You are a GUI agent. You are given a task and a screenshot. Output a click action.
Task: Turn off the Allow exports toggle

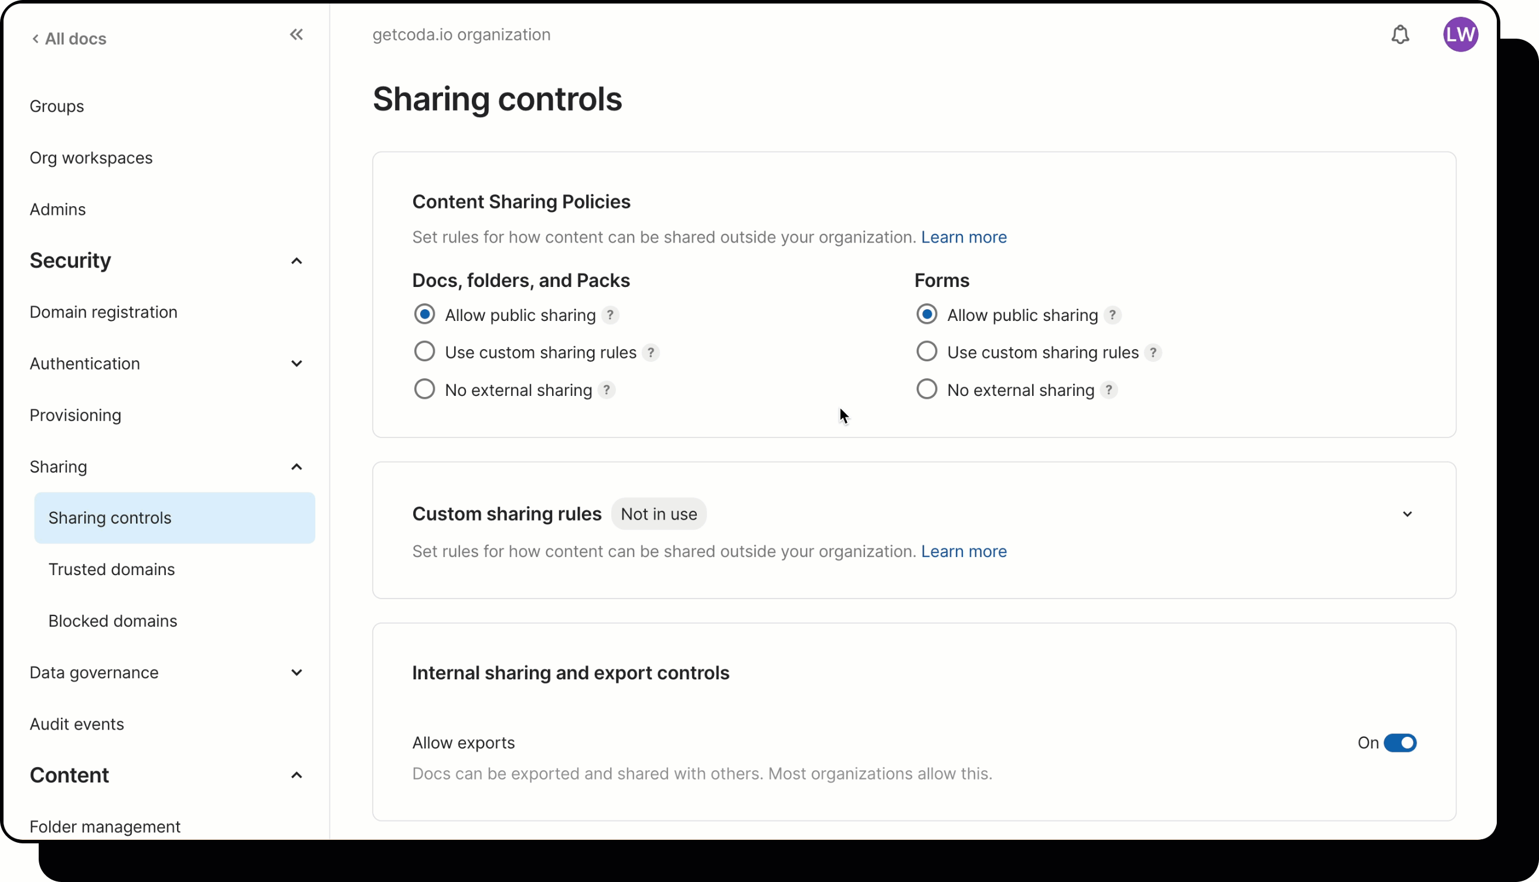[1400, 743]
